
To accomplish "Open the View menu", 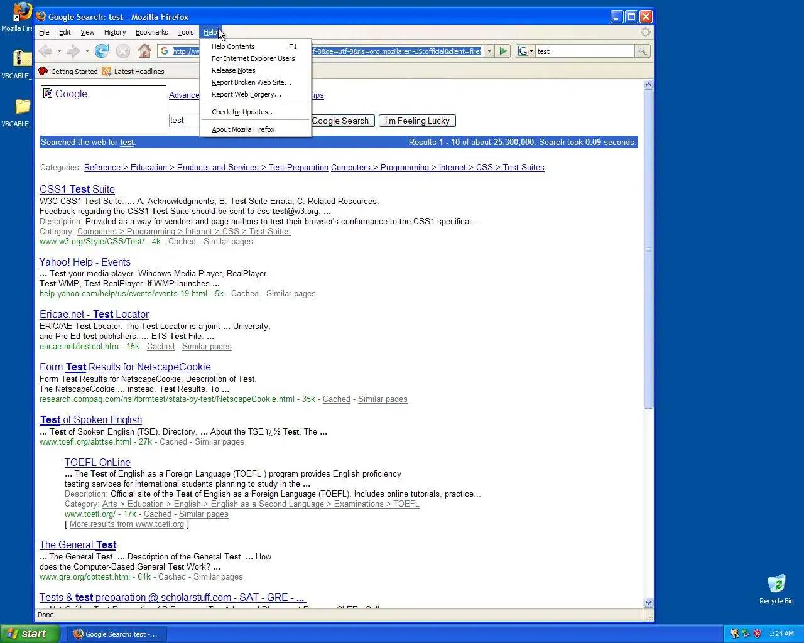I will click(87, 32).
